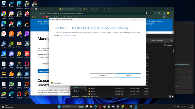
Task: Click the Chrome address bar URL
Action: tap(67, 13)
